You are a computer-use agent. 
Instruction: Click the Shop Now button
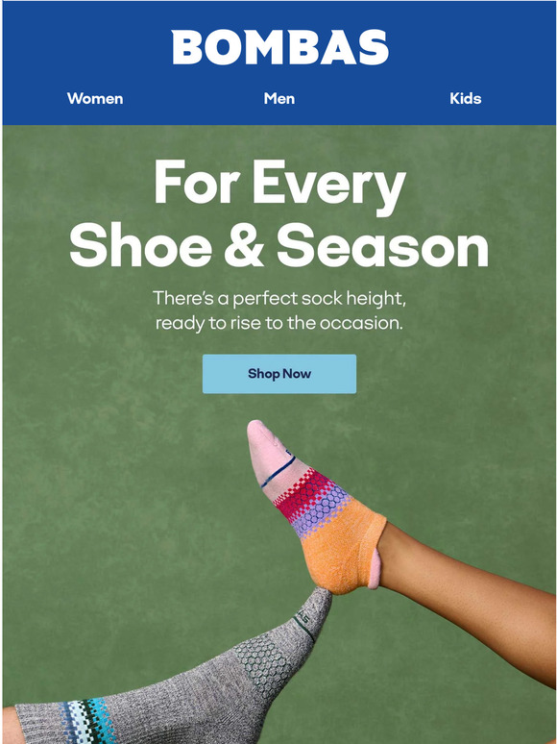279,374
